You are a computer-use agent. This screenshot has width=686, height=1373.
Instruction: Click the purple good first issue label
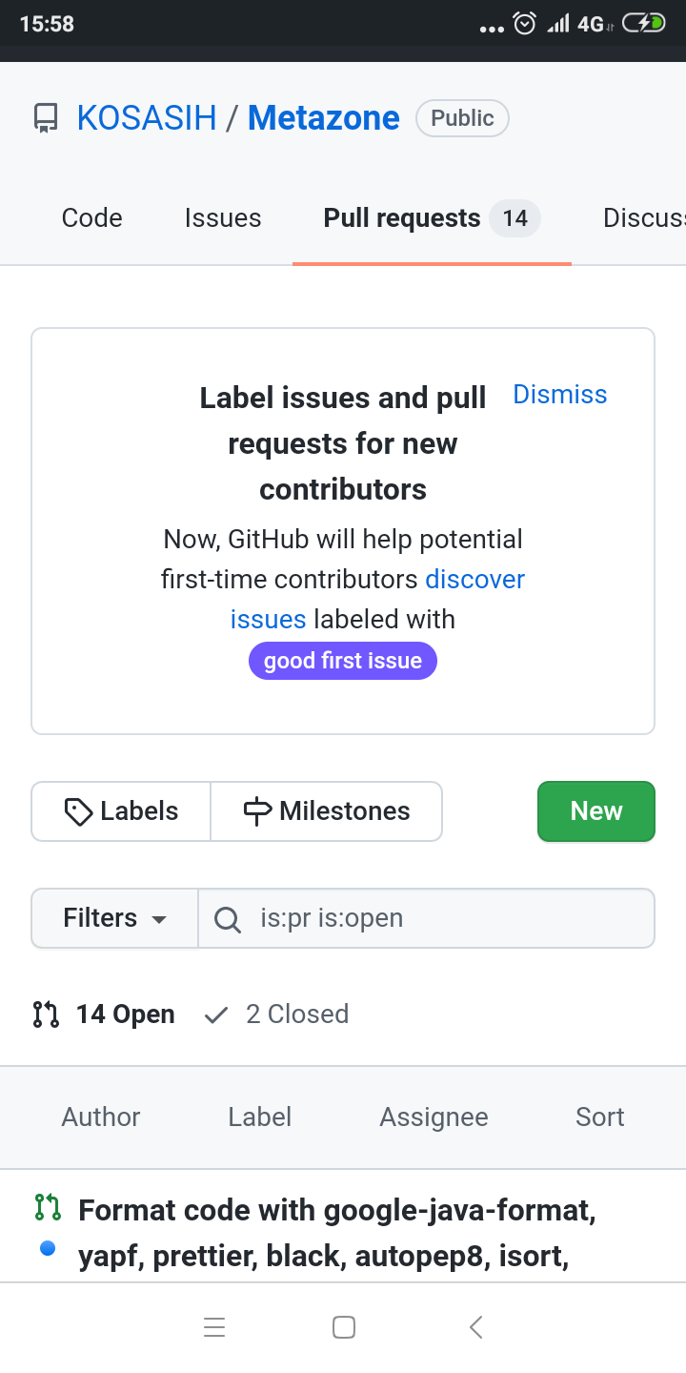(x=343, y=661)
